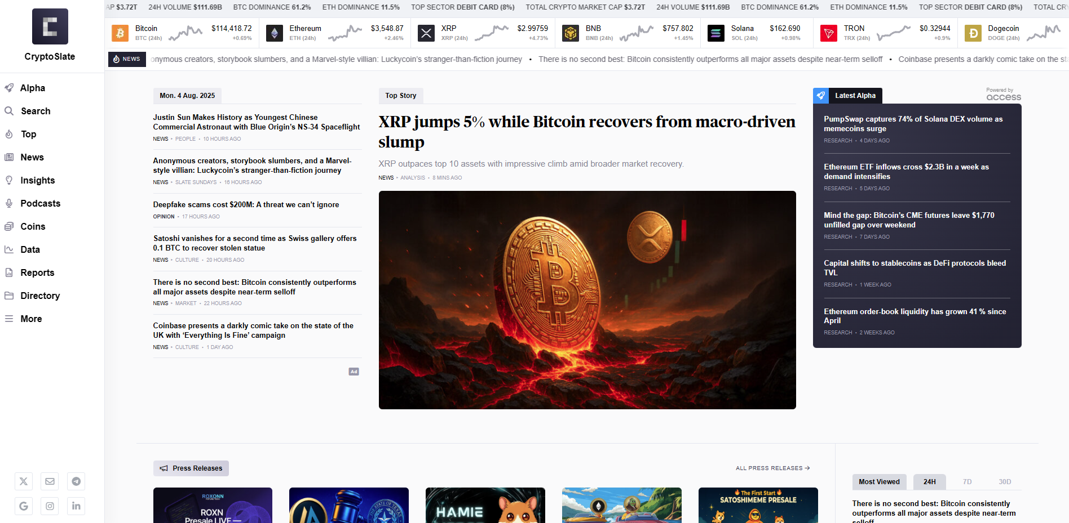Image resolution: width=1069 pixels, height=523 pixels.
Task: Click the Ethereum coin logo in ticker
Action: (x=275, y=33)
